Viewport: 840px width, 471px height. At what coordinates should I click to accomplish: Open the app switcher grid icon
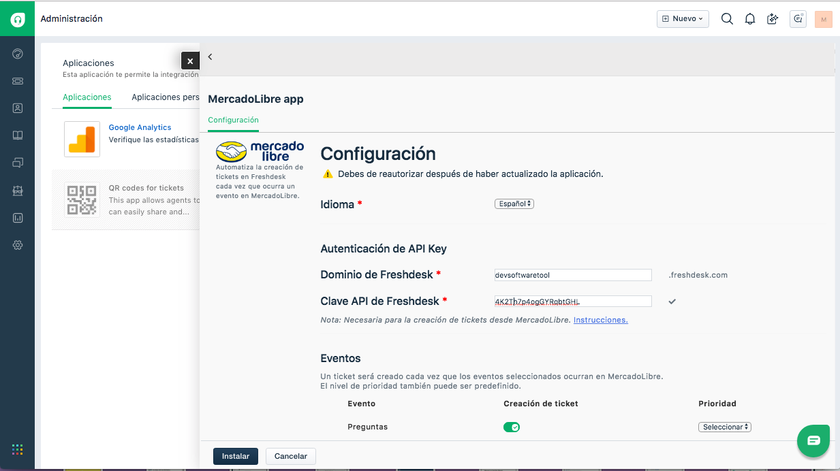tap(18, 449)
